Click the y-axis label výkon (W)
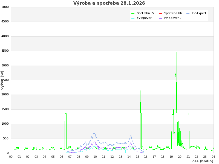Viewport: 219px width, 164px height. coord(2,80)
